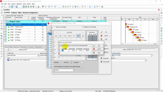Screen dimensions: 163x92
Task: Click red X delete icon in right command bar
Action: (x=161, y=13)
